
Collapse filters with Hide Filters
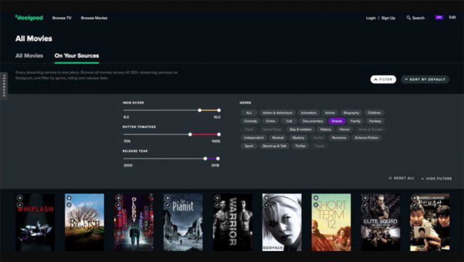pyautogui.click(x=436, y=178)
